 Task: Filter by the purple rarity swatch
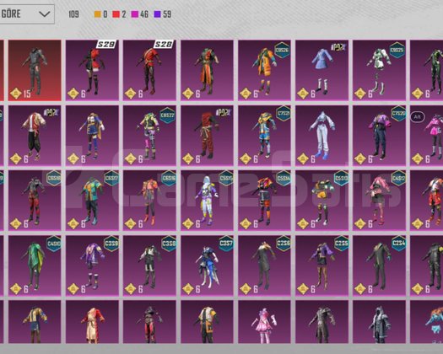pyautogui.click(x=157, y=14)
